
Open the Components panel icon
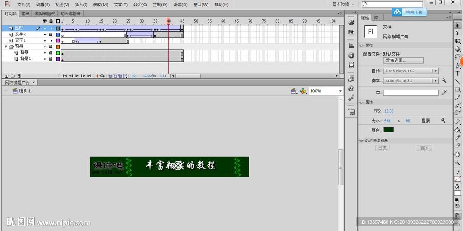point(351,88)
